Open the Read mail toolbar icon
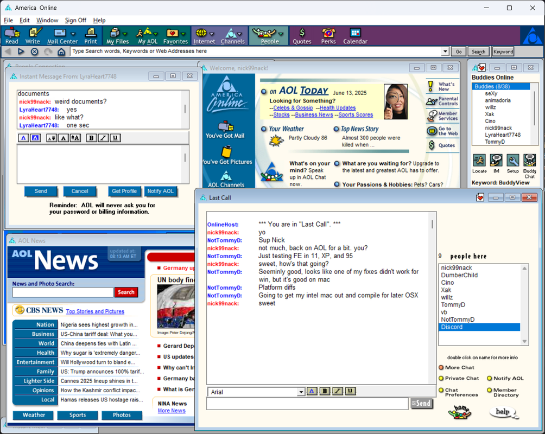545x434 pixels. (x=11, y=36)
